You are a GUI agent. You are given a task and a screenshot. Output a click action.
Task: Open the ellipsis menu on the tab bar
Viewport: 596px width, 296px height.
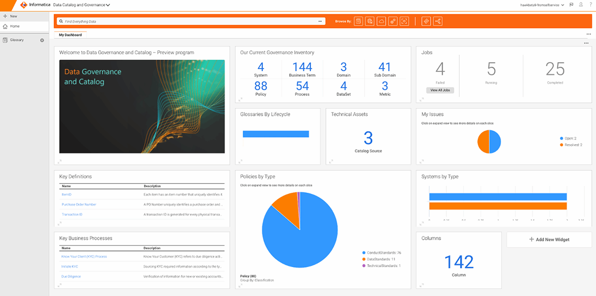pos(589,34)
